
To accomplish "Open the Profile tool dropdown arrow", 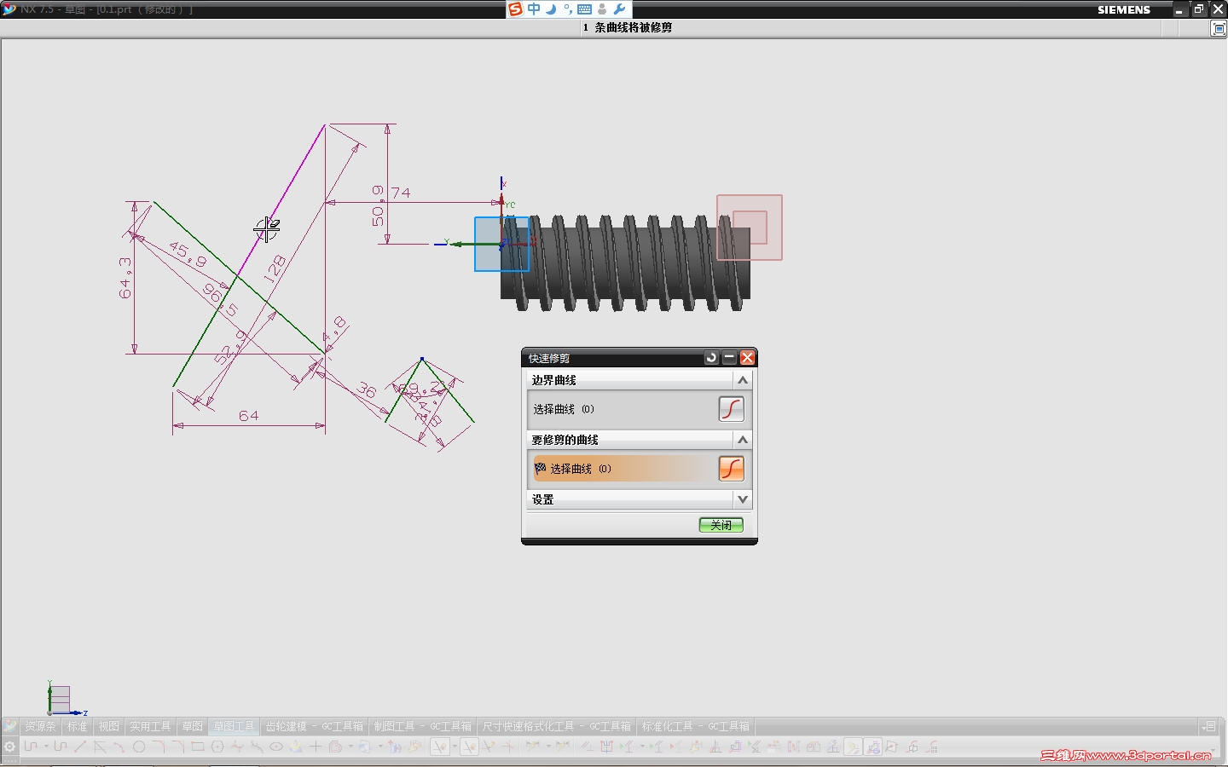I will pyautogui.click(x=45, y=747).
